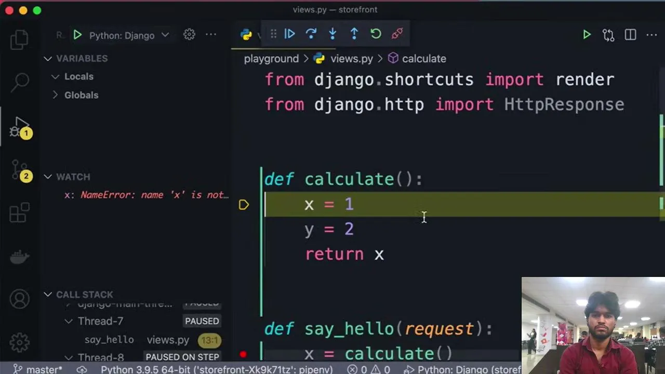Click the 'x = calculate()' code line
This screenshot has width=665, height=374.
pyautogui.click(x=378, y=354)
